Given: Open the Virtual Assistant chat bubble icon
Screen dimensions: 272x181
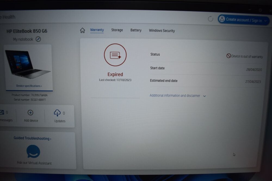Looking at the screenshot, I should click(33, 152).
